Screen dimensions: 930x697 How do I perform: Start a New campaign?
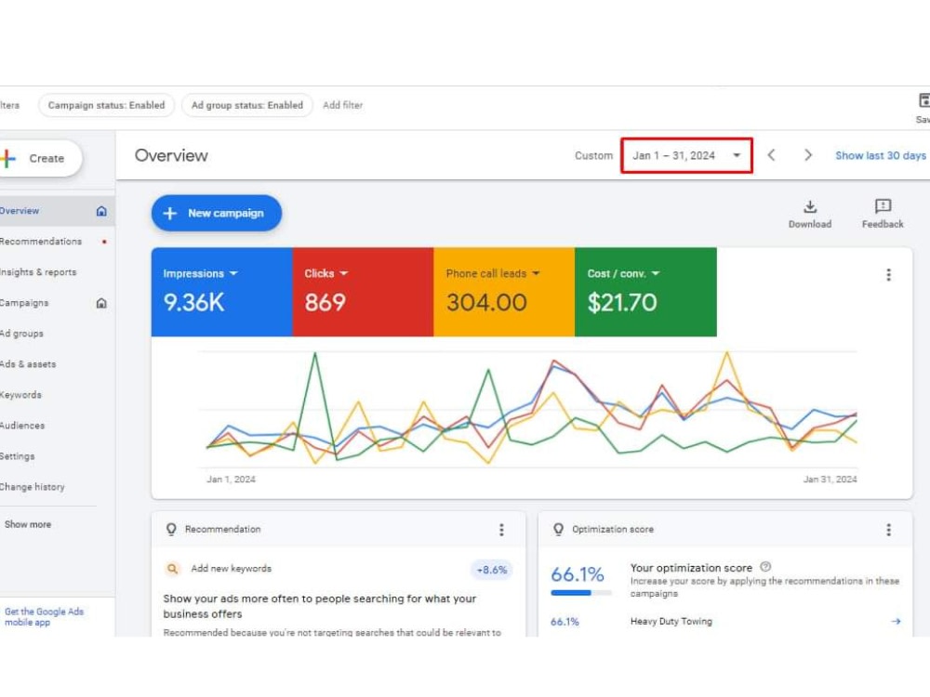pos(216,214)
